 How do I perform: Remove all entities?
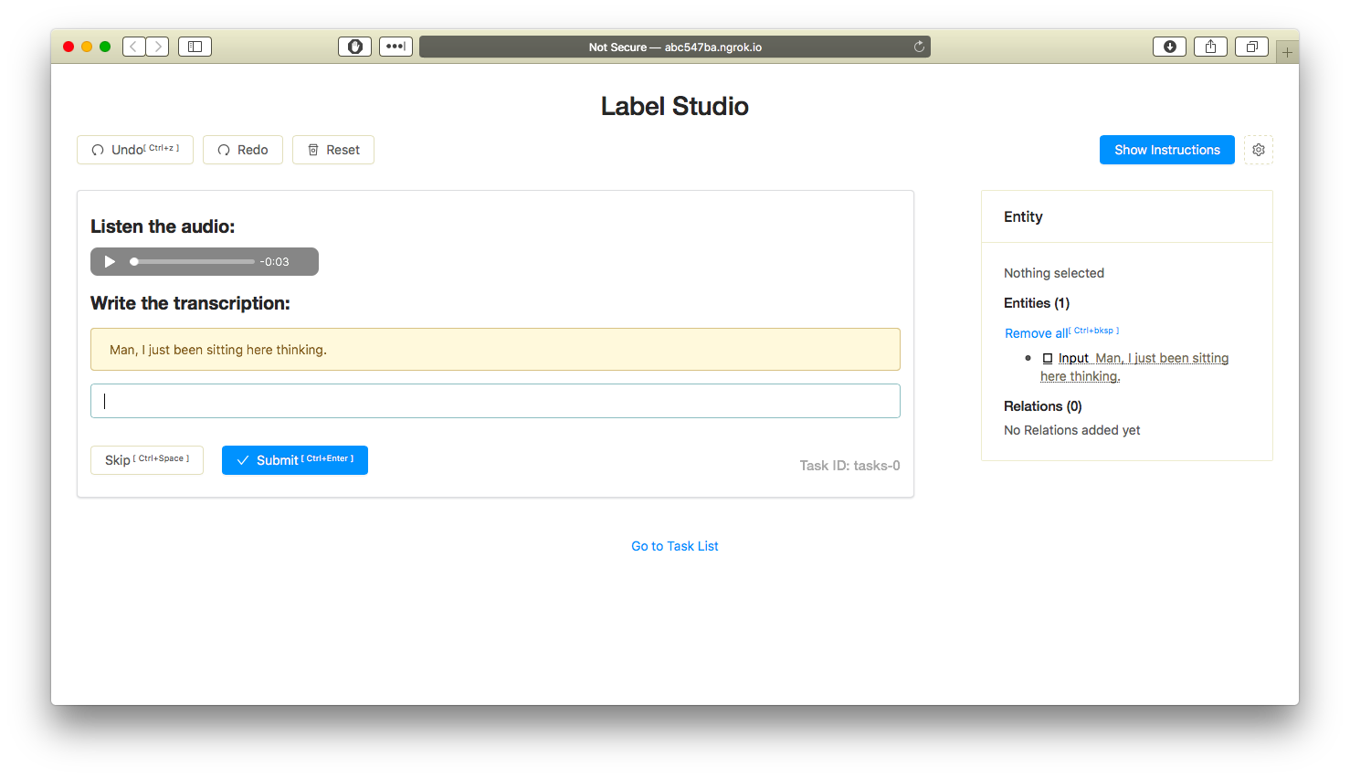pos(1036,332)
